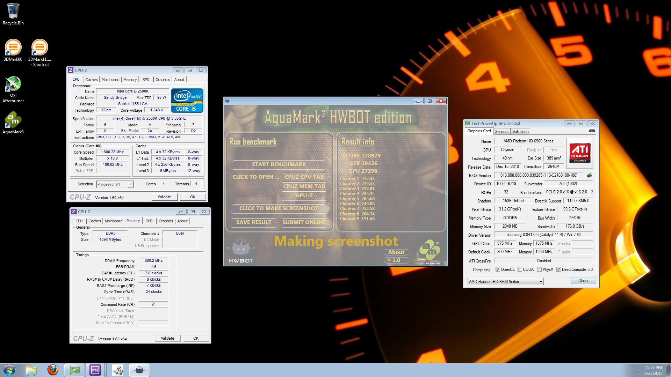Select the CPU tab in CPU-Z Memory window
The height and width of the screenshot is (377, 671).
pos(79,221)
